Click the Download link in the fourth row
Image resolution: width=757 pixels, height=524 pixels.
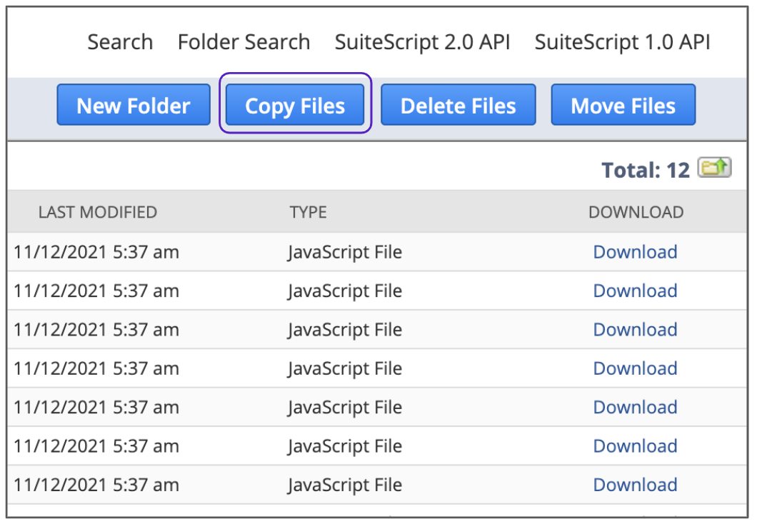pos(635,368)
